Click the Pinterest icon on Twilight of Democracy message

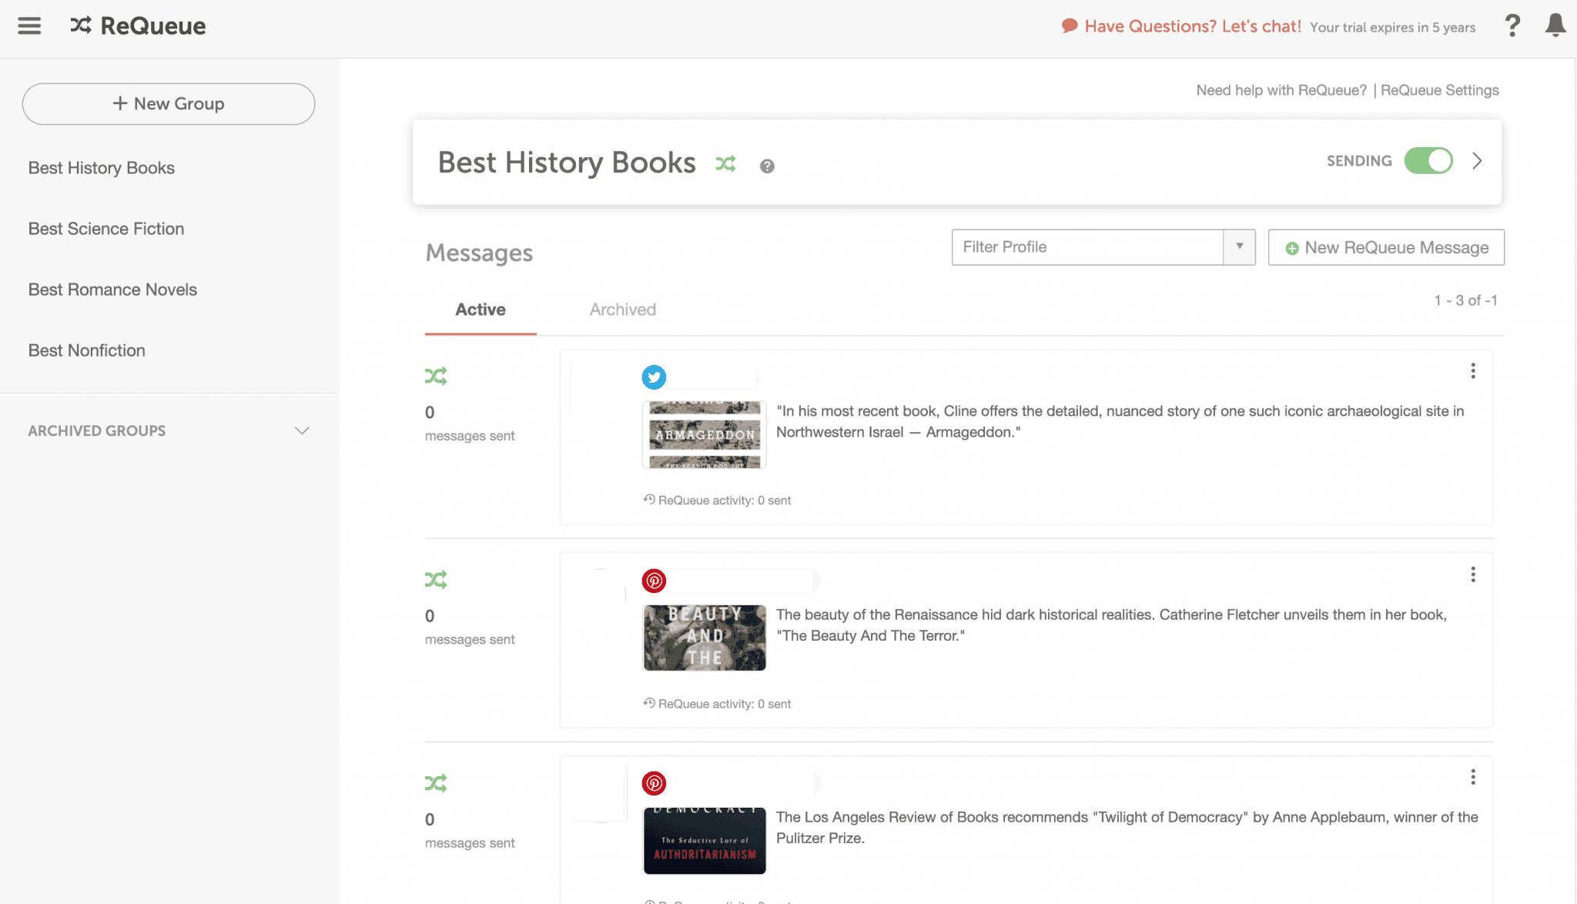click(x=654, y=784)
